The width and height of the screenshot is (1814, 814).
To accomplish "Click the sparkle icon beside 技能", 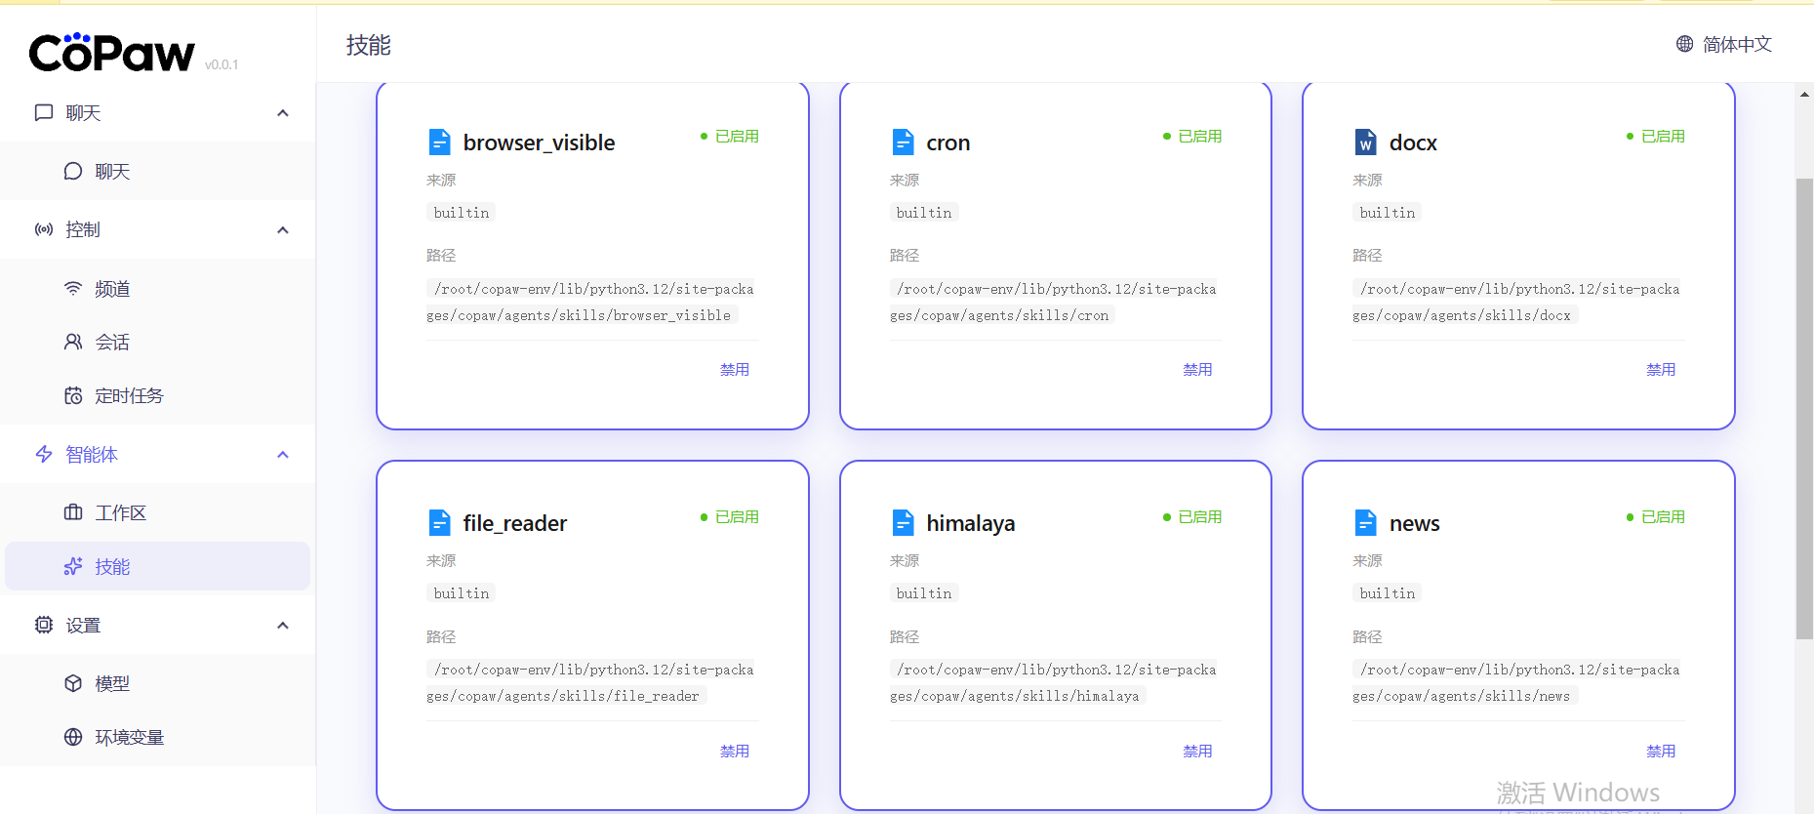I will [73, 566].
